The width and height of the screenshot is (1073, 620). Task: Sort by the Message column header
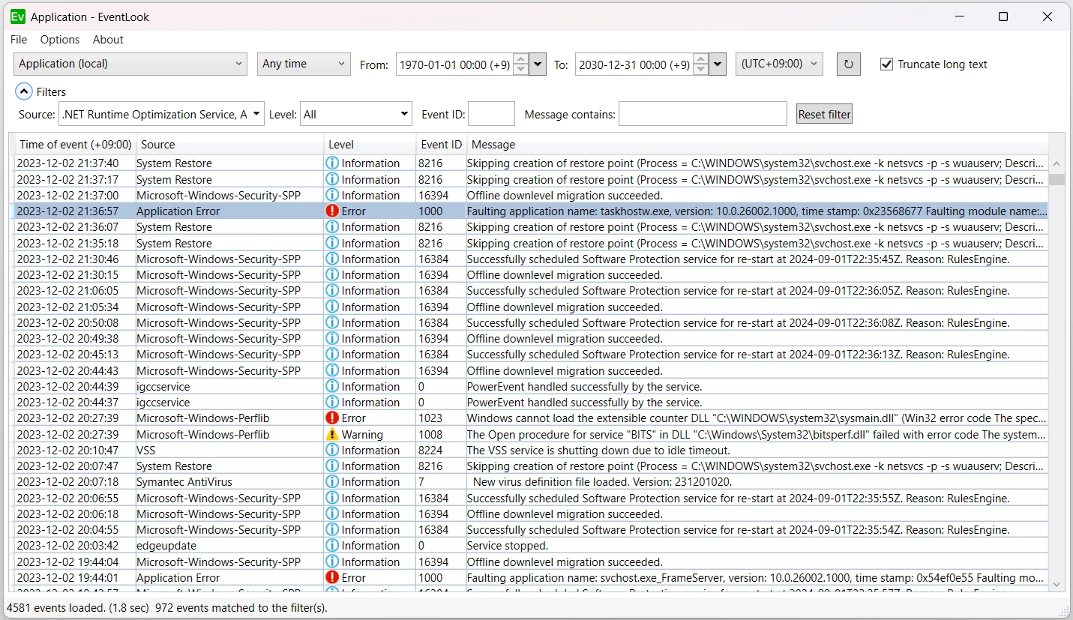(757, 145)
